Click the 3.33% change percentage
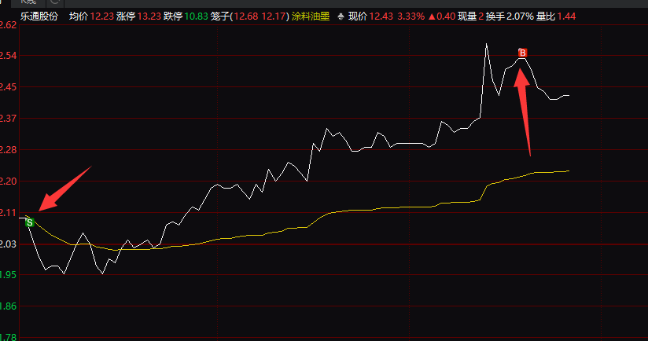648x341 pixels. 411,16
